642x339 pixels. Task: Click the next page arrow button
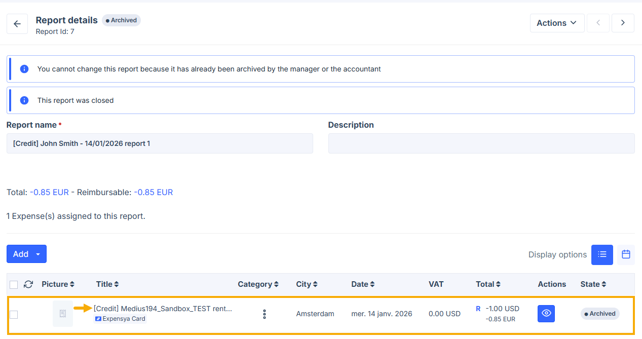[623, 23]
